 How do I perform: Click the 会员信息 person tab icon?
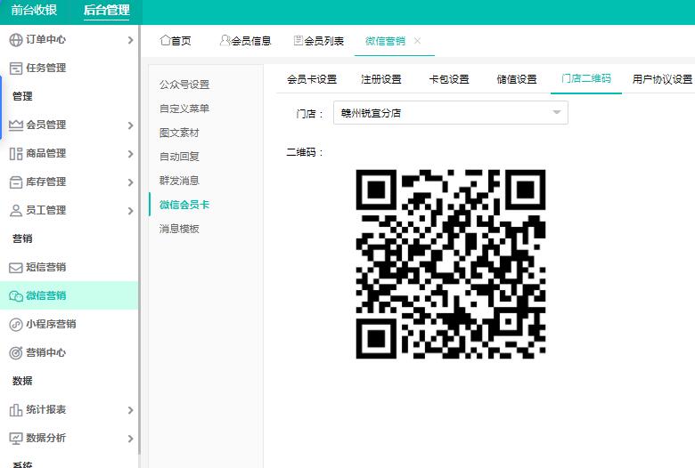tap(225, 40)
